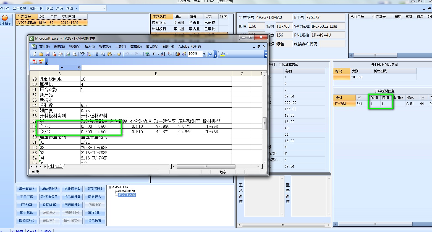Click the 生产型号 field 4V2G71RMA0

coord(274,17)
